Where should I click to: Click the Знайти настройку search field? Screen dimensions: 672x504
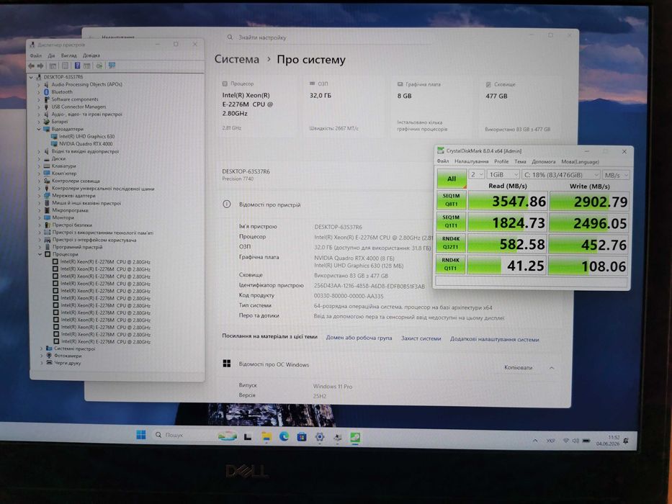click(328, 37)
